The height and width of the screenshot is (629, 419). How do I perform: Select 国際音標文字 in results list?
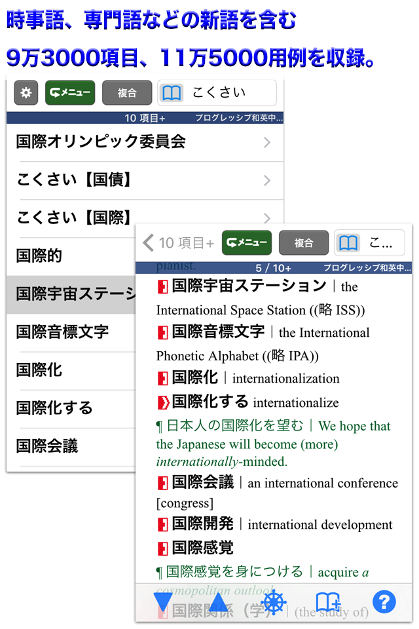[71, 332]
